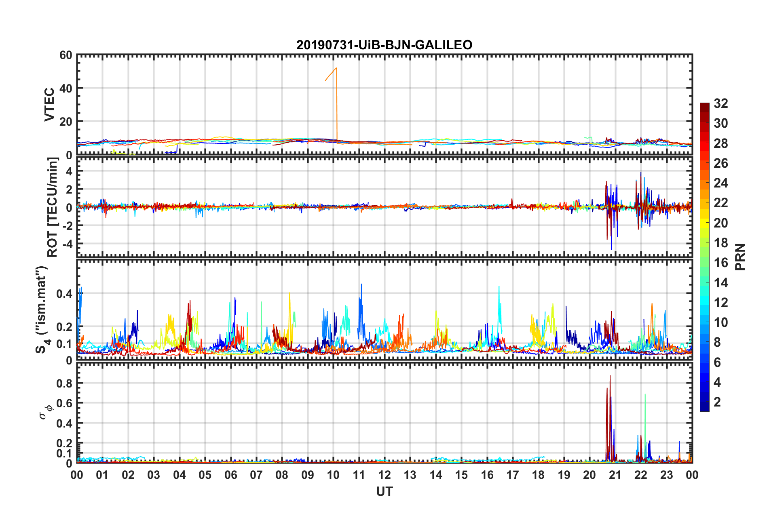Click the "60" tick on the VTEC axis
The width and height of the screenshot is (769, 514).
tap(66, 55)
